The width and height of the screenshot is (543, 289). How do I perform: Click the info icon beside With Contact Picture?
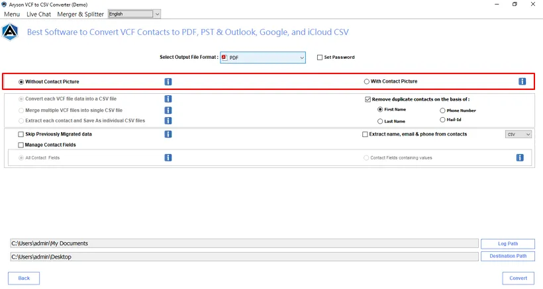pyautogui.click(x=522, y=81)
